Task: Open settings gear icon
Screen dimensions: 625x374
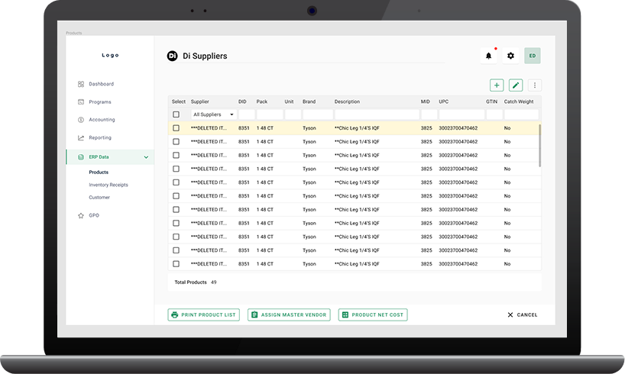Action: pos(510,56)
